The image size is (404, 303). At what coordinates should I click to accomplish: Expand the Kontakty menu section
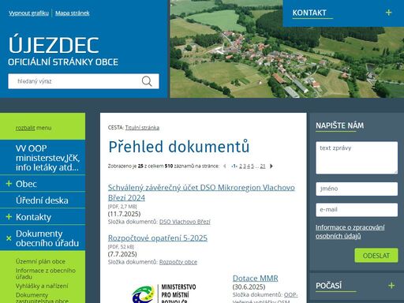pyautogui.click(x=9, y=217)
